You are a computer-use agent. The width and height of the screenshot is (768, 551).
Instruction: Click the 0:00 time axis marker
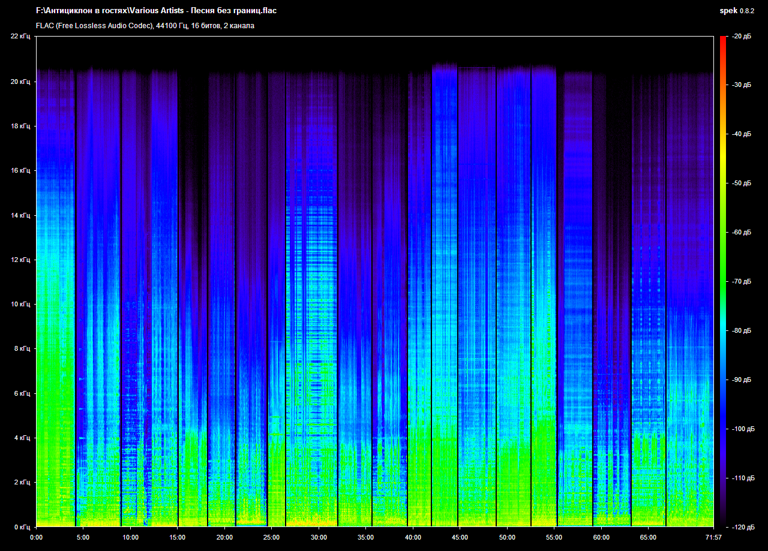(x=36, y=537)
